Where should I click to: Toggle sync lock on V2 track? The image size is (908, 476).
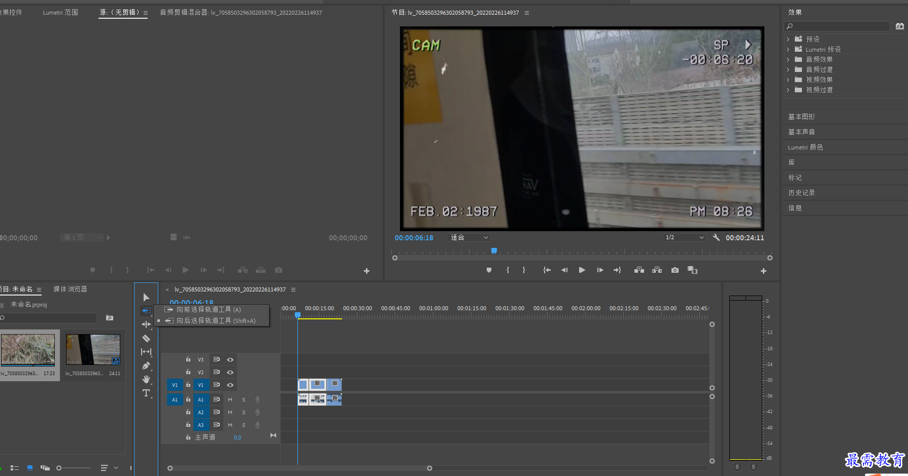216,372
